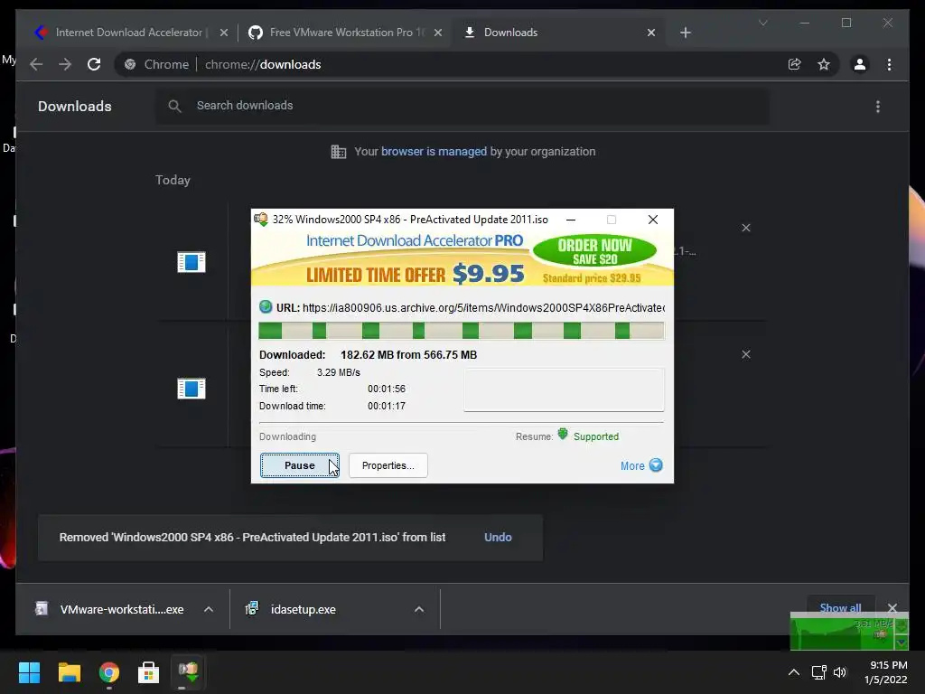Click the floating IDA speed monitor widget
The image size is (925, 694).
coord(849,632)
